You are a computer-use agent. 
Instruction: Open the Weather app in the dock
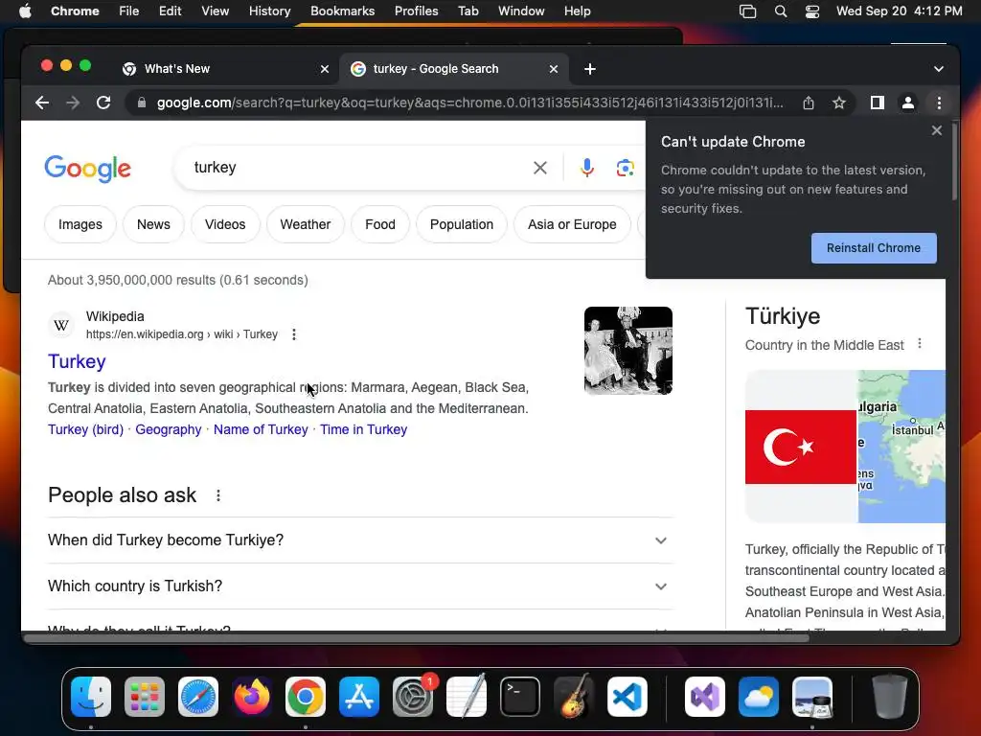click(x=759, y=697)
